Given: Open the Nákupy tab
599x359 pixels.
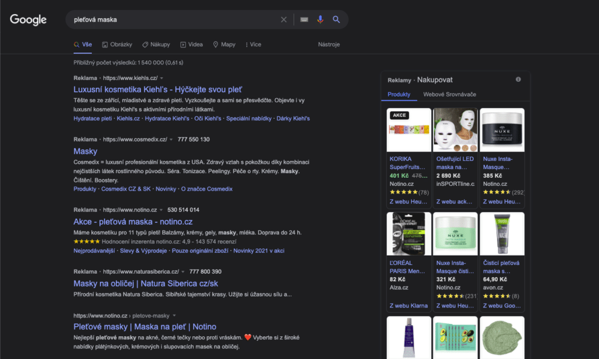Looking at the screenshot, I should 156,44.
